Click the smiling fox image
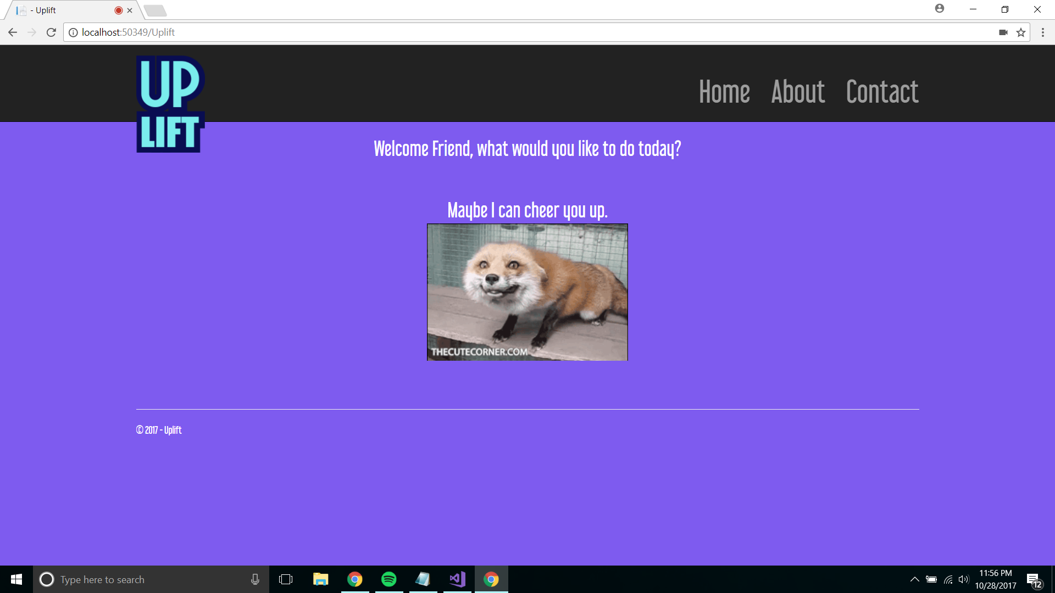 [527, 292]
